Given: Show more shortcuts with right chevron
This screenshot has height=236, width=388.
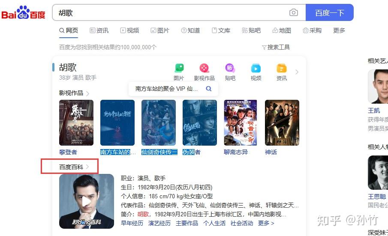Looking at the screenshot, I should [x=297, y=72].
